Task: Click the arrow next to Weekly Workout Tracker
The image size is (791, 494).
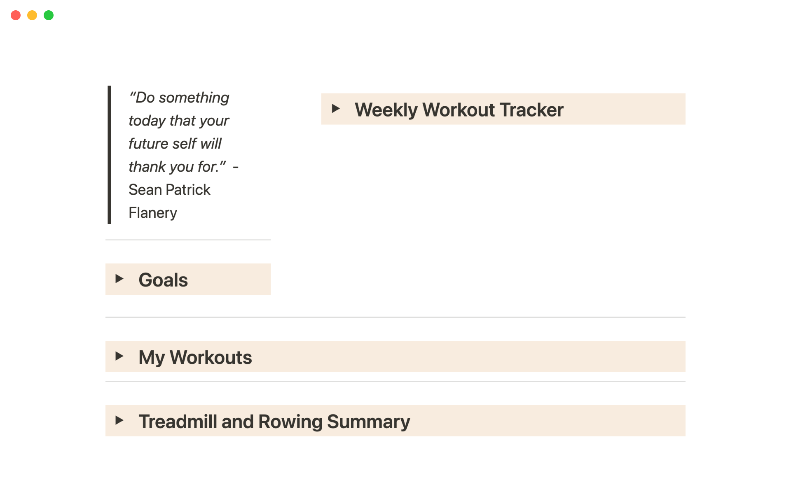Action: coord(337,109)
